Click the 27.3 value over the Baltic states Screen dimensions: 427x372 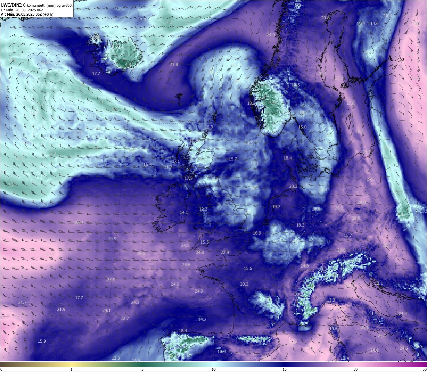371,179
